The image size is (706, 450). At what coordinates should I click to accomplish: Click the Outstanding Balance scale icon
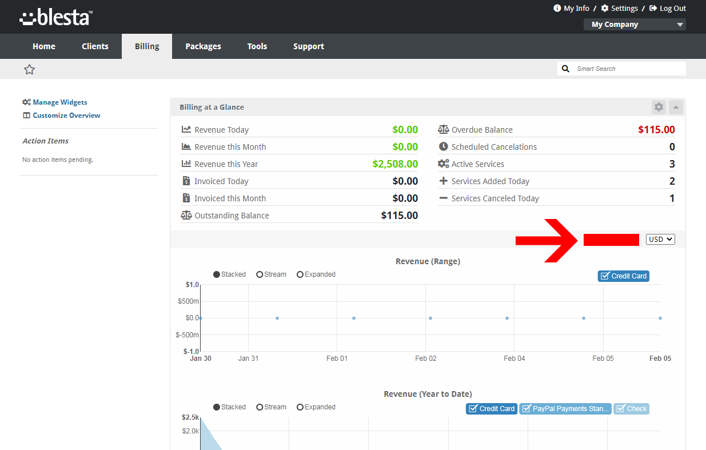coord(186,216)
